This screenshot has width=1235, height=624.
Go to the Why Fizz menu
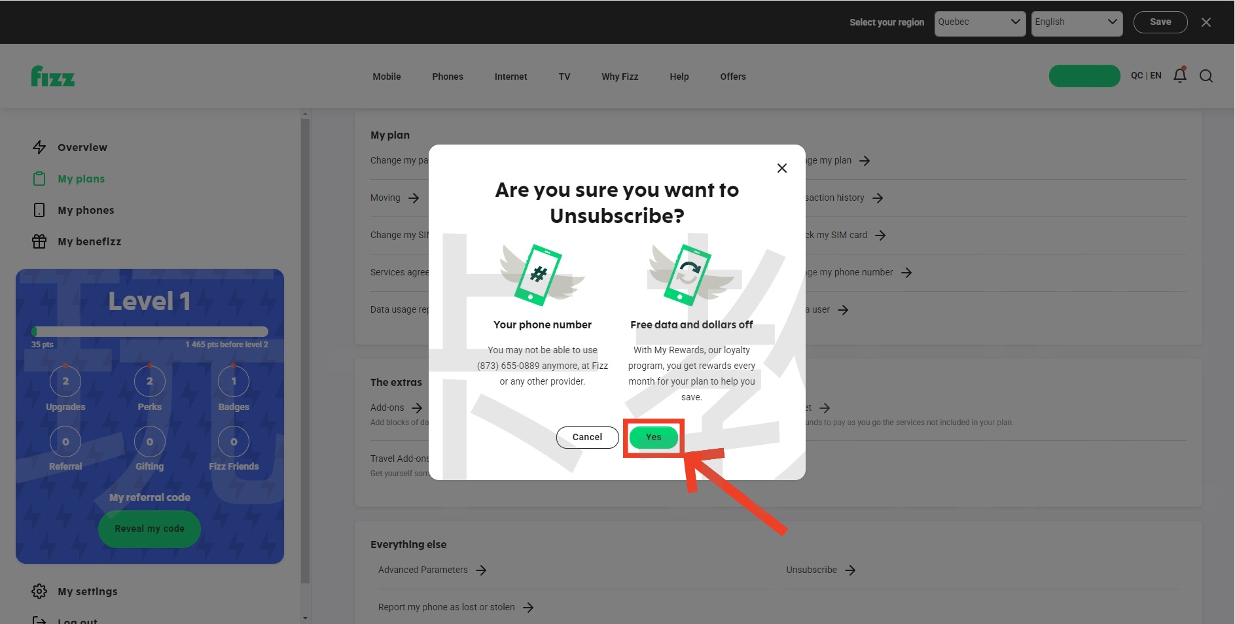coord(619,77)
